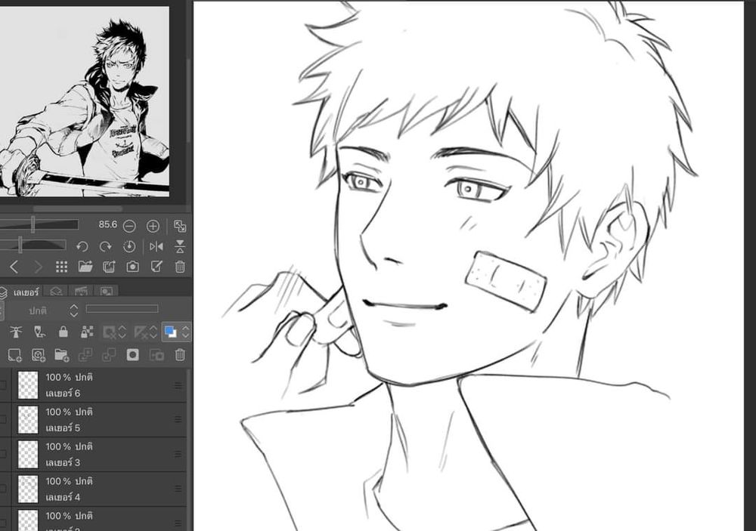Click the Sub View reference image

85,101
